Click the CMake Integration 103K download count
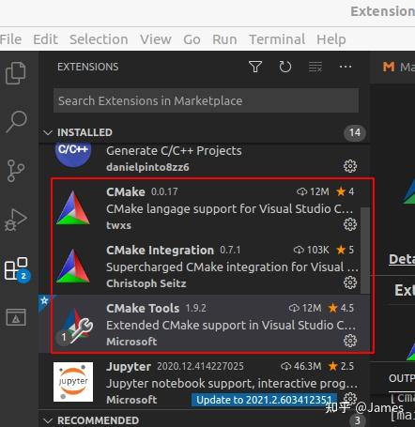The image size is (415, 427). (x=312, y=250)
